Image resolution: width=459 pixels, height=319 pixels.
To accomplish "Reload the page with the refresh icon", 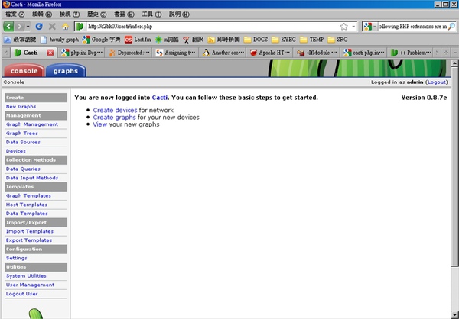I will click(39, 27).
